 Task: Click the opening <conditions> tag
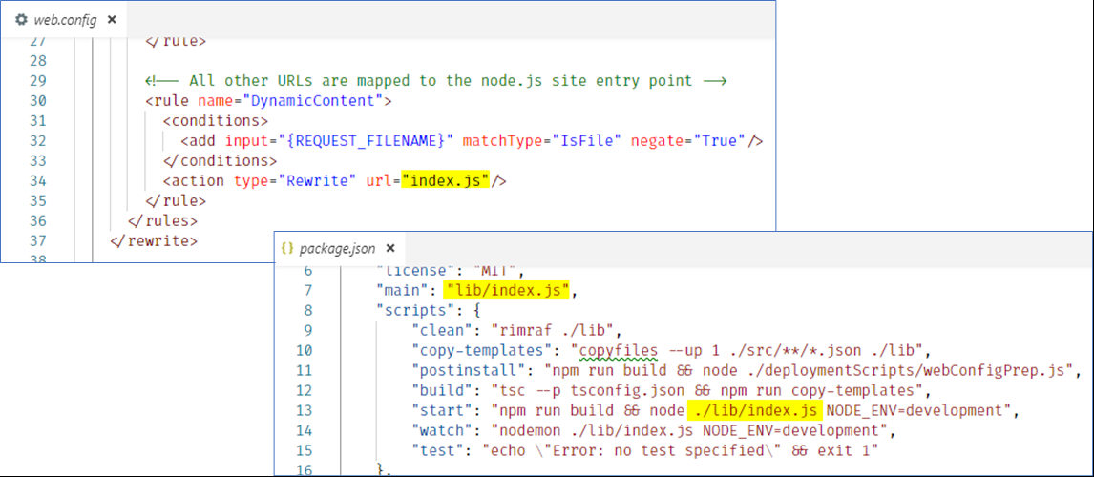[215, 121]
